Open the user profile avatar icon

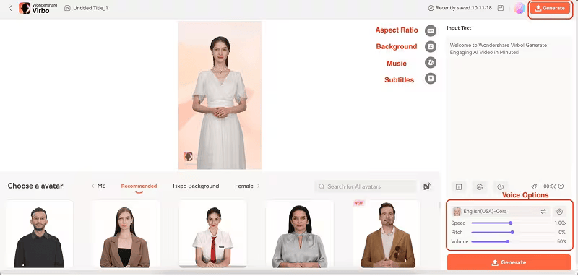pyautogui.click(x=519, y=8)
